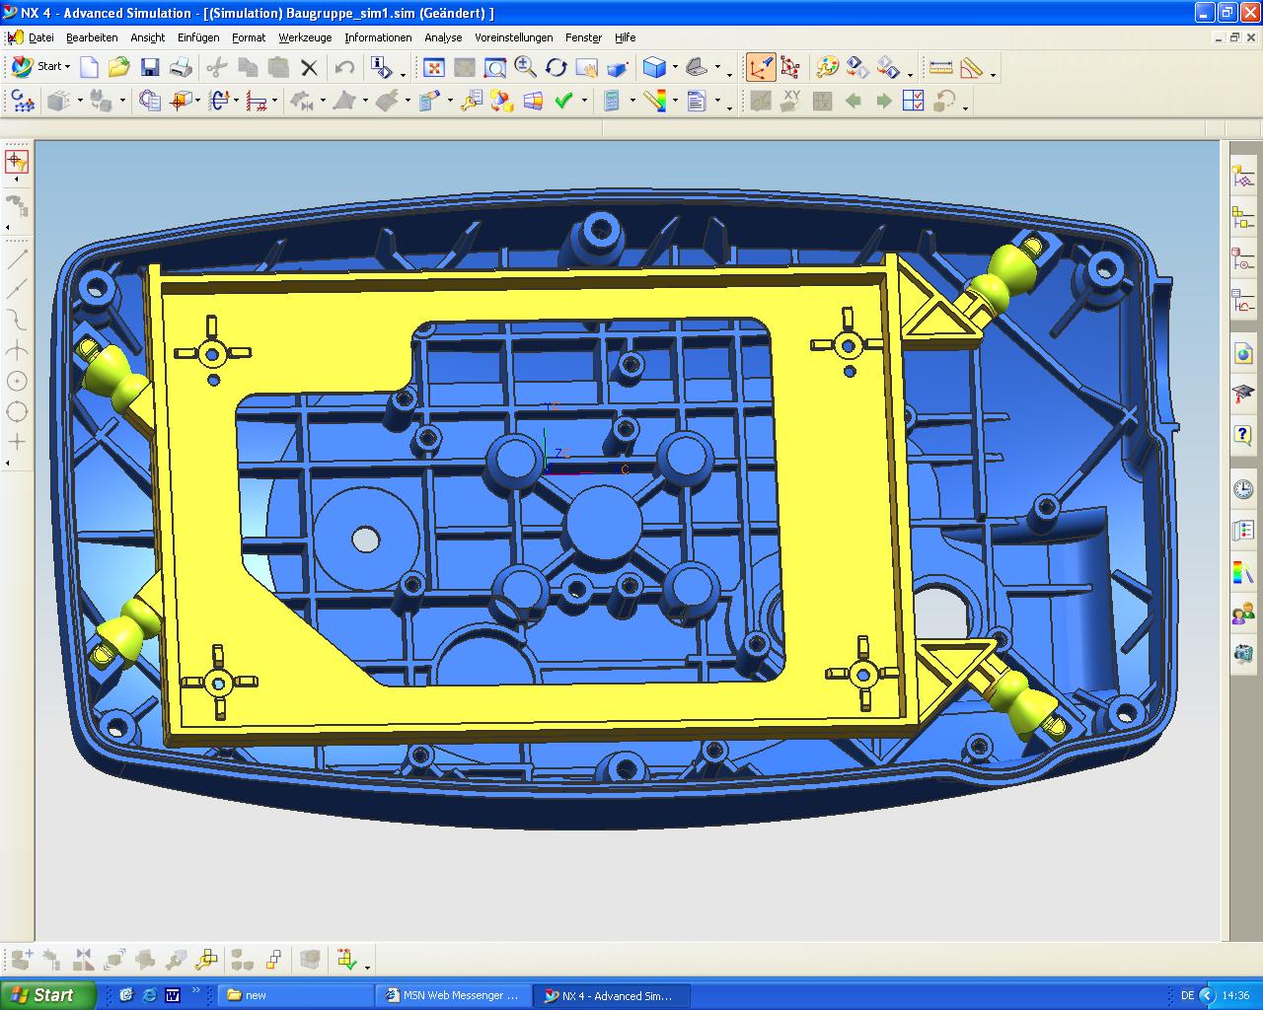1263x1010 pixels.
Task: Create a new file with blank page icon
Action: (x=89, y=67)
